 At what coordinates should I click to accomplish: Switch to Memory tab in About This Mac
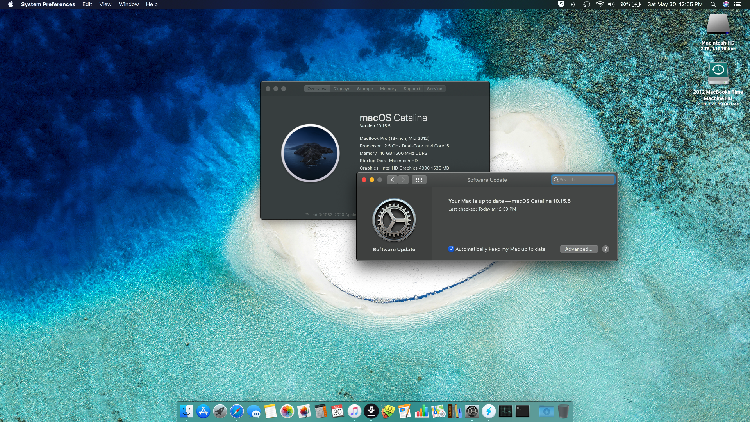pyautogui.click(x=388, y=89)
